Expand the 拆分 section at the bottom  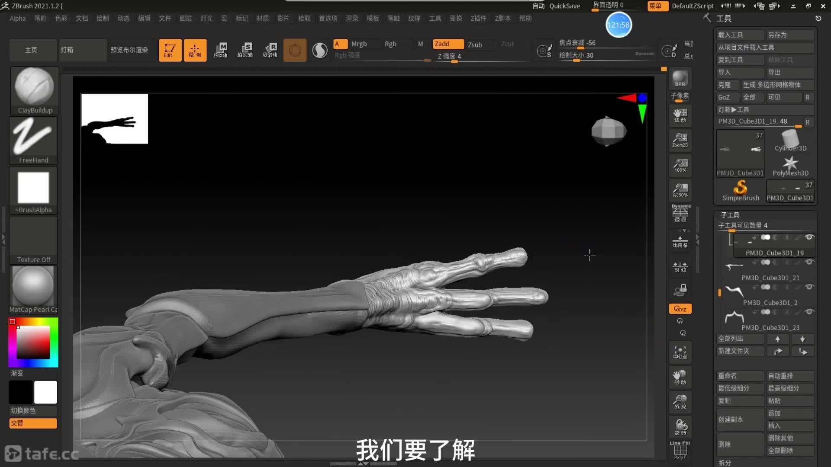(725, 462)
